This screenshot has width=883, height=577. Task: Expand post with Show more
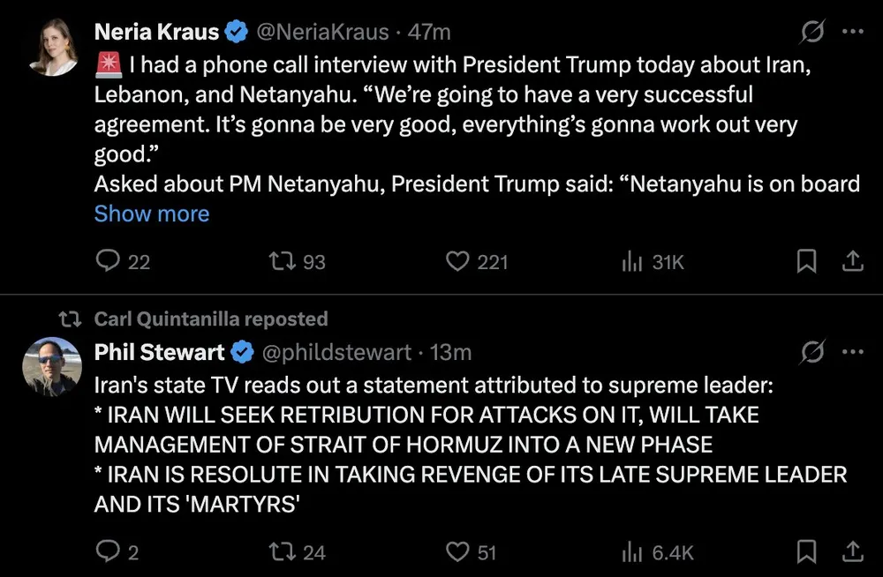click(152, 214)
